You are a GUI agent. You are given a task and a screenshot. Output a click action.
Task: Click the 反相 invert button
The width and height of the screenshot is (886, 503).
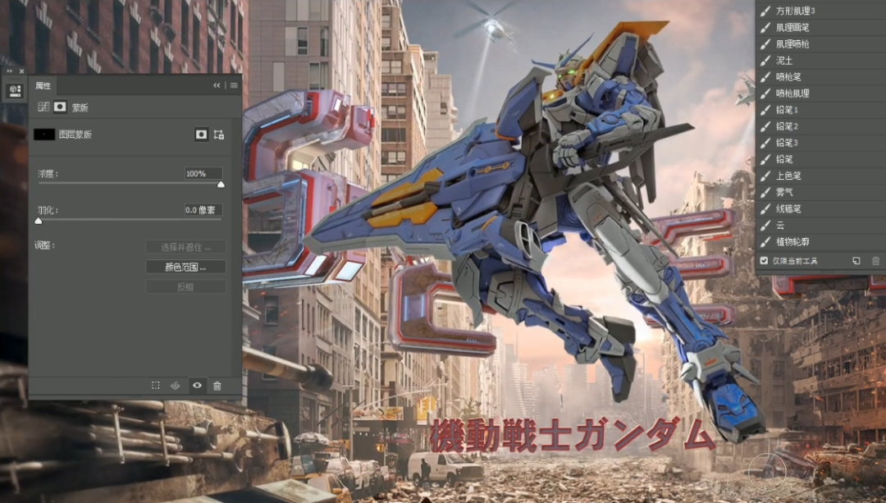[x=186, y=286]
